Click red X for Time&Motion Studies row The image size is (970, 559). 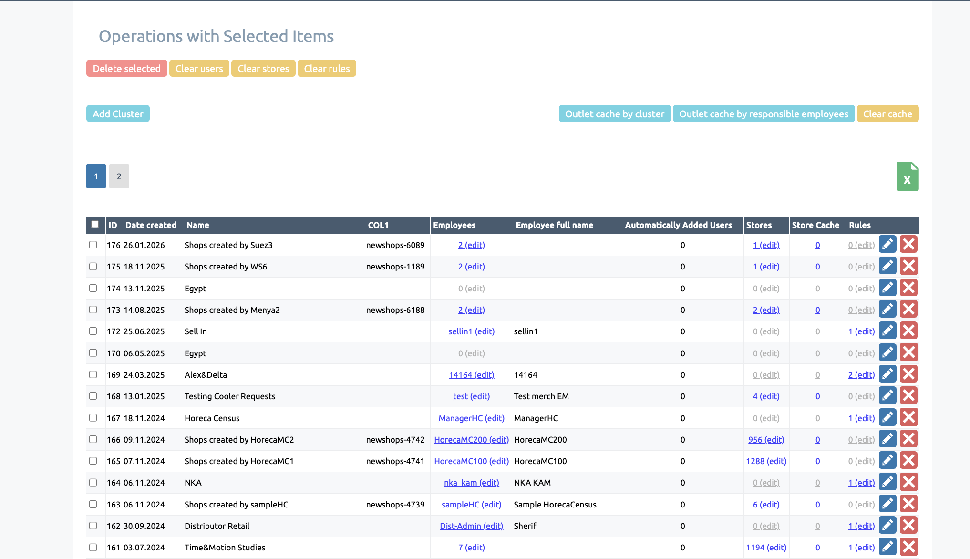coord(908,547)
